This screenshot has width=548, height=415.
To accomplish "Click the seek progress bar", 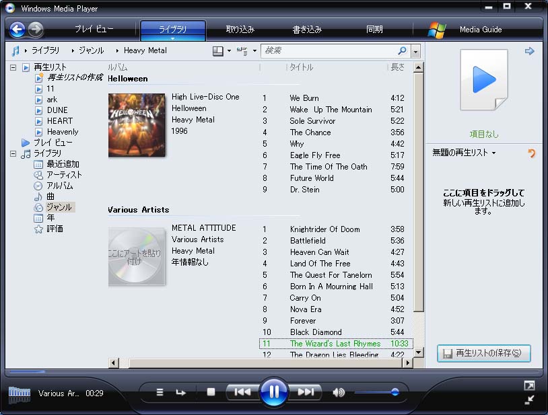I will pos(274,372).
